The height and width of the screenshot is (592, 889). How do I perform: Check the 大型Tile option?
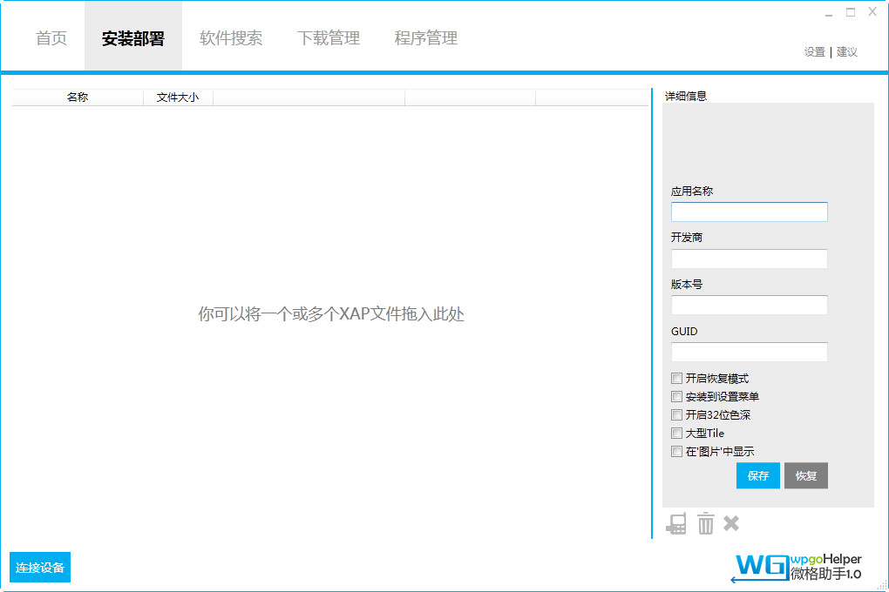677,433
